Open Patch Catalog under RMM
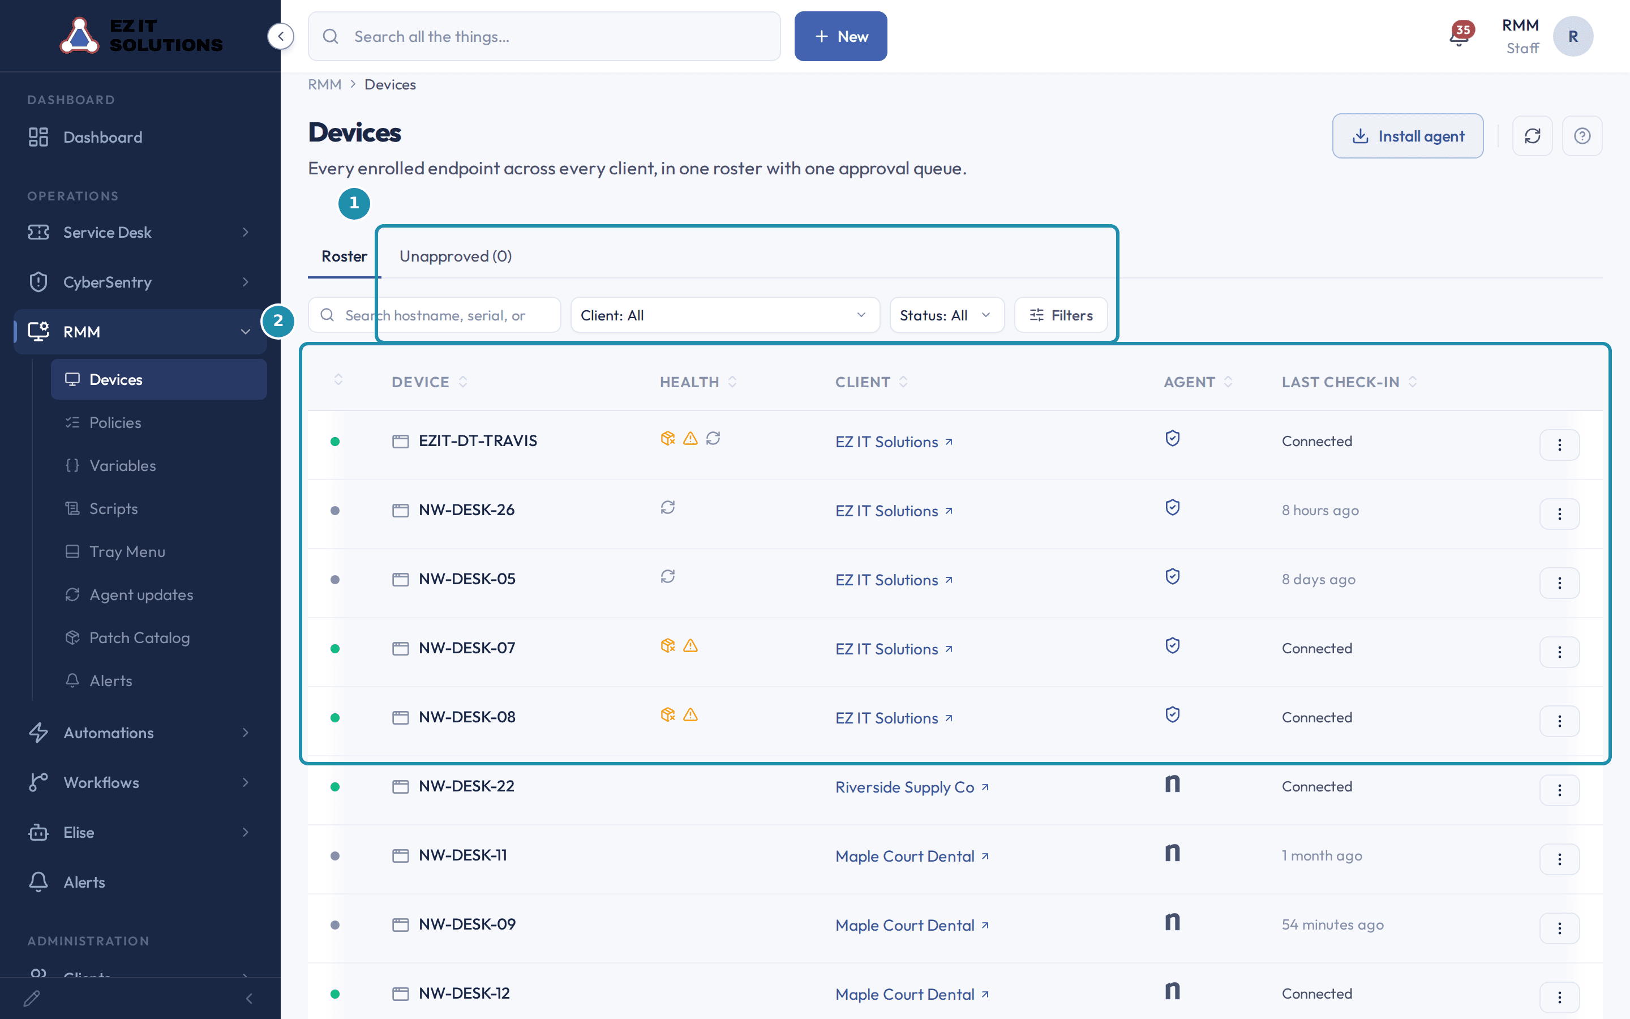 (159, 637)
